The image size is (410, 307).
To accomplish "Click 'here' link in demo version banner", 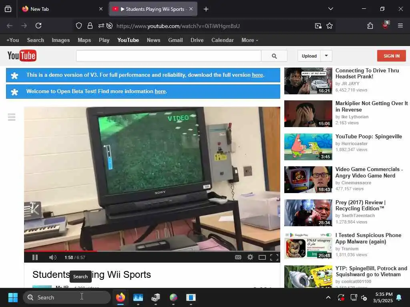I will tap(257, 75).
